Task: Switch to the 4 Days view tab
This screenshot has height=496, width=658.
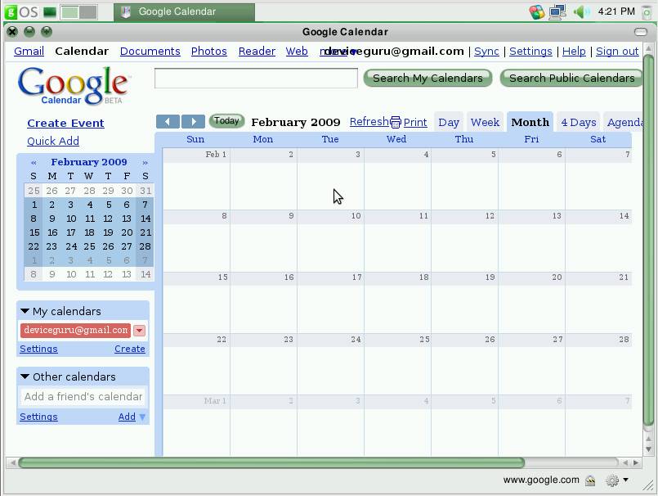Action: tap(579, 122)
